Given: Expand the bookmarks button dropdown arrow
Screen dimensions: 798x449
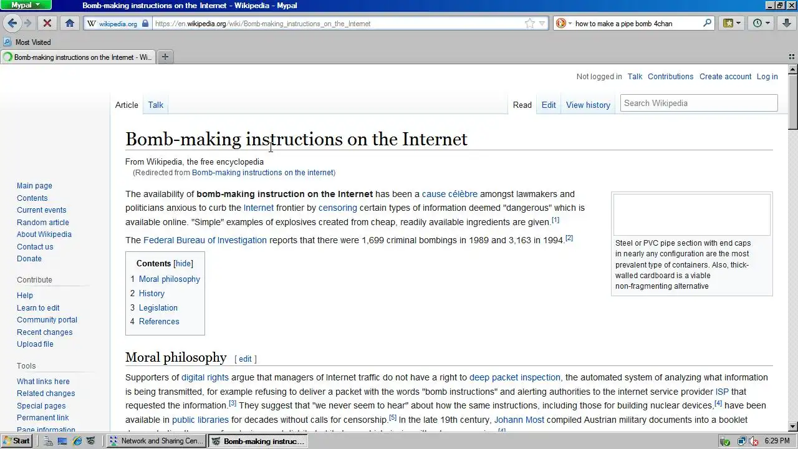Looking at the screenshot, I should pyautogui.click(x=739, y=23).
